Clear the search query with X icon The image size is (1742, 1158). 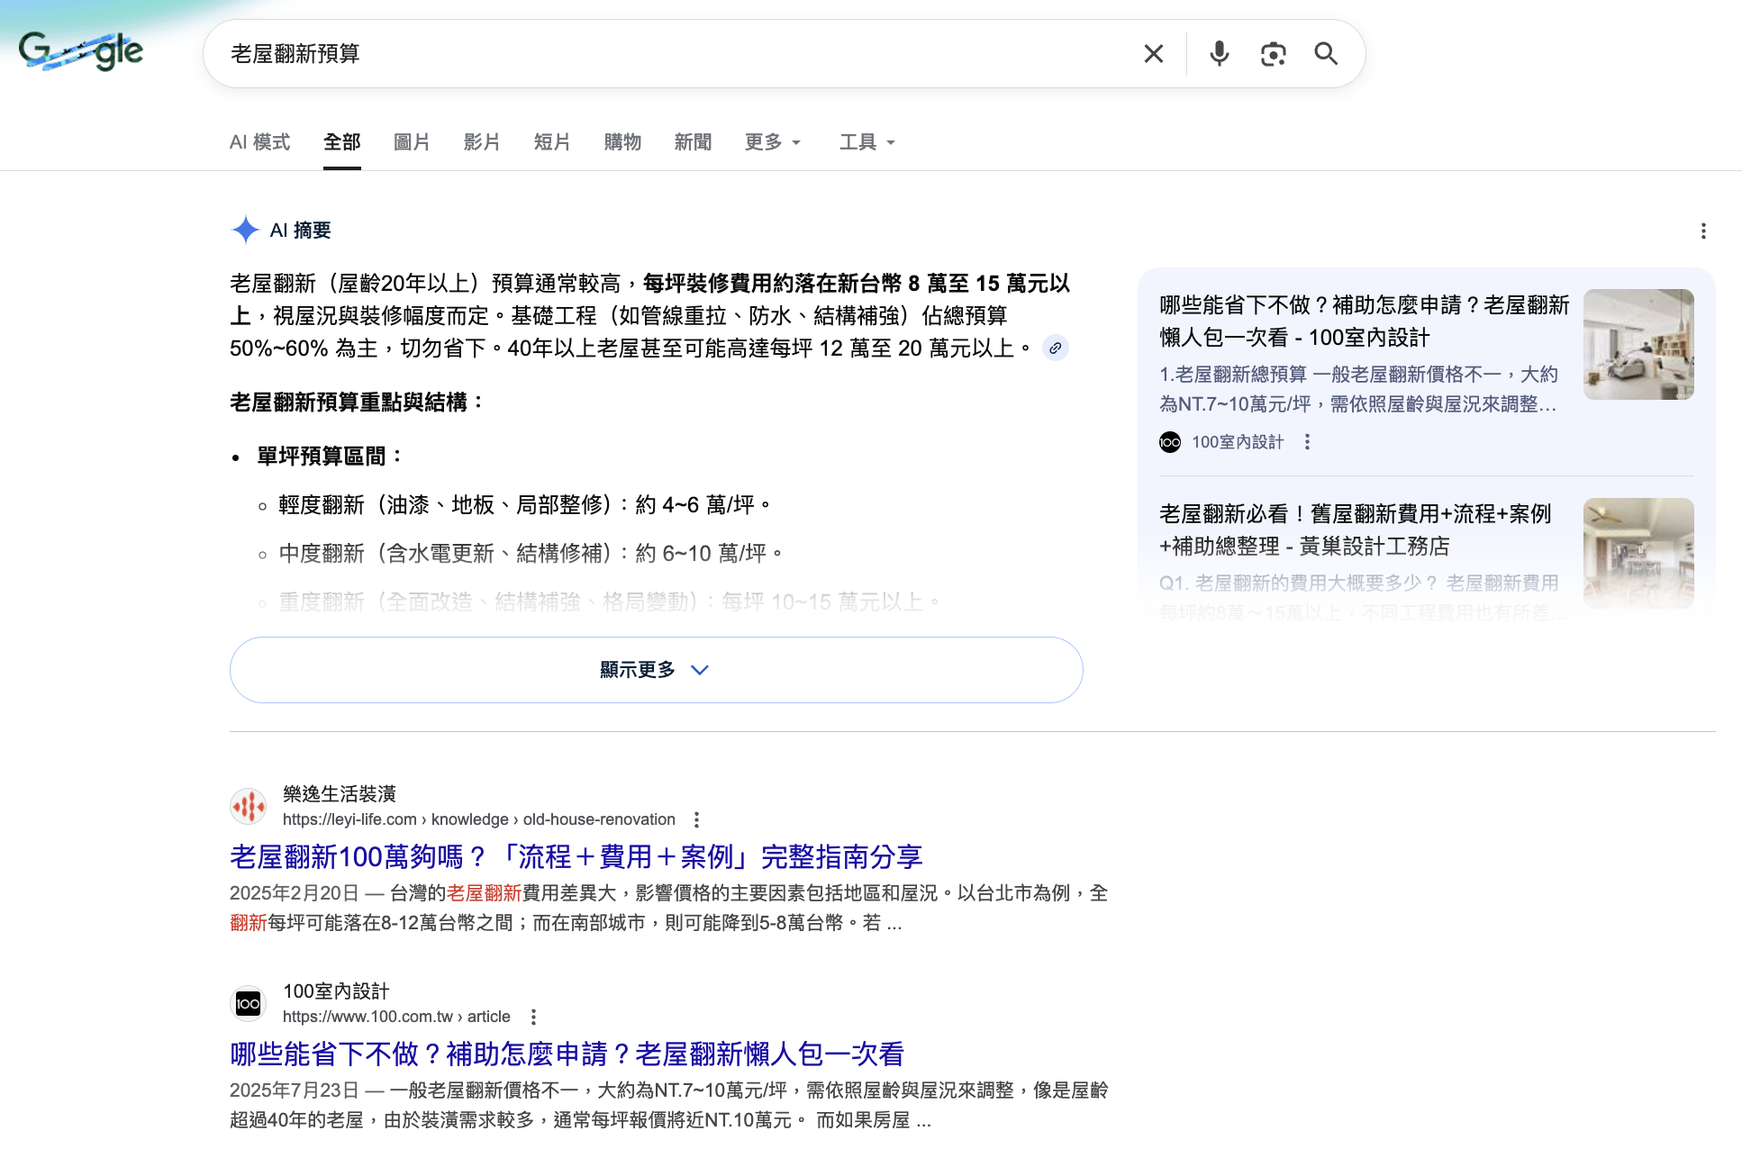[x=1153, y=54]
